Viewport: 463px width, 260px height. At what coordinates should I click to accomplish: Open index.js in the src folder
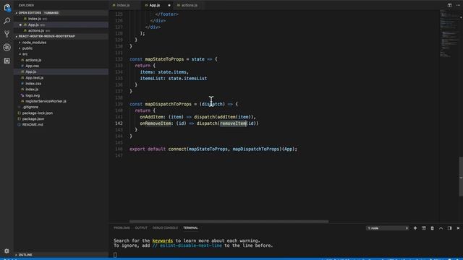(x=32, y=90)
